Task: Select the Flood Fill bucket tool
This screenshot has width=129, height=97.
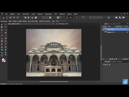Action: pos(6,33)
